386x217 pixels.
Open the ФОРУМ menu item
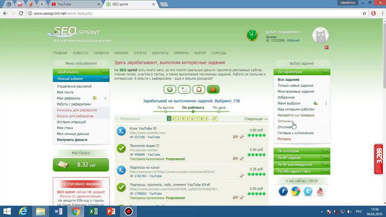coord(200,53)
